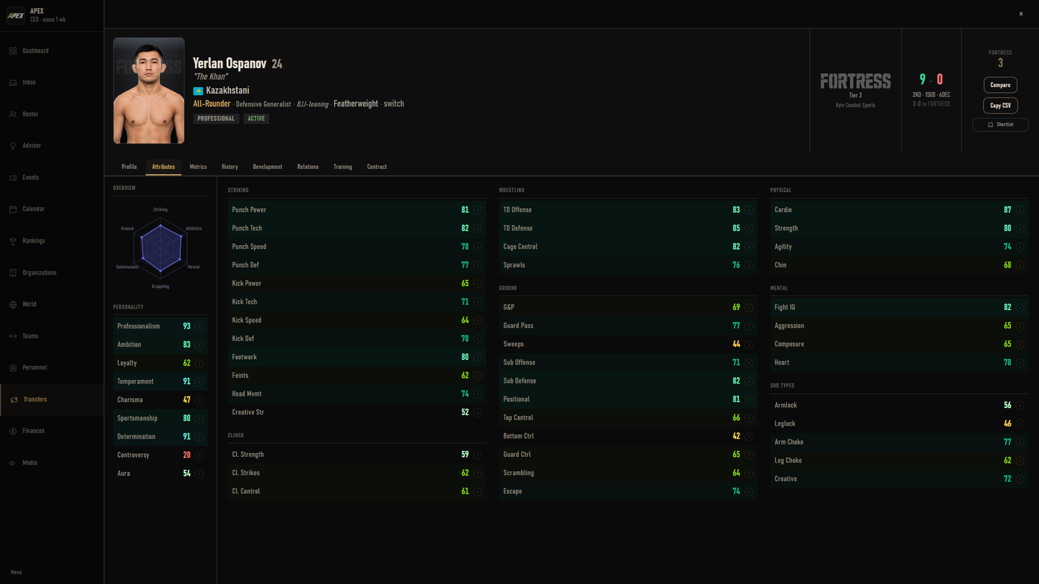Click the Inbox envelope icon
Screen dimensions: 1039x584
13,82
